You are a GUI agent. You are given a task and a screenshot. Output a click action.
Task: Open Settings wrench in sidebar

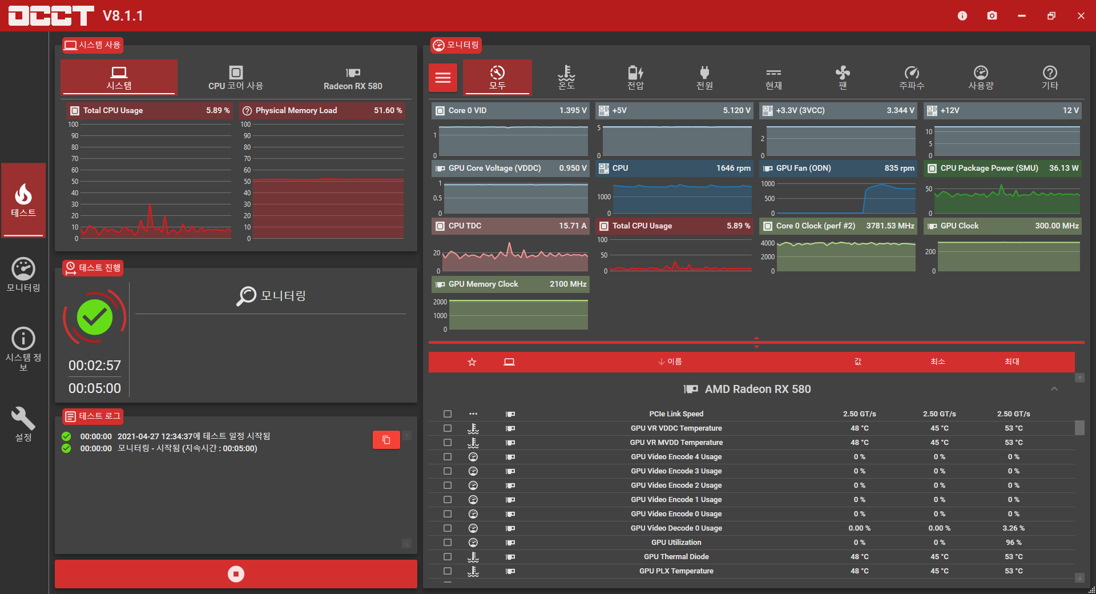(23, 424)
